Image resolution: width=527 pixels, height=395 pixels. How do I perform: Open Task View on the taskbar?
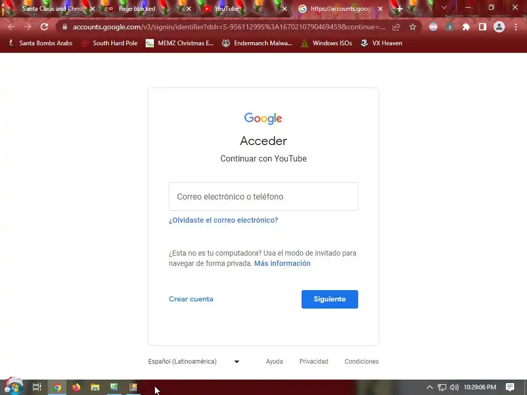[37, 387]
